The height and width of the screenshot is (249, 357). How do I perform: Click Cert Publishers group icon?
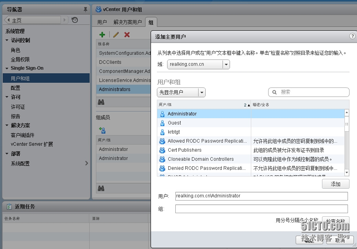162,150
